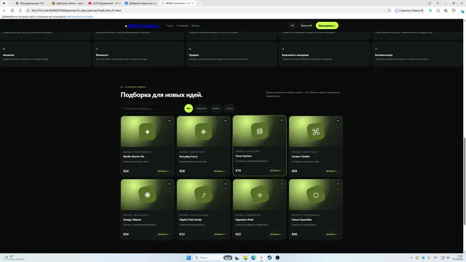Go back with the browser back arrow
Screen dimensions: 466x262
point(4,10)
